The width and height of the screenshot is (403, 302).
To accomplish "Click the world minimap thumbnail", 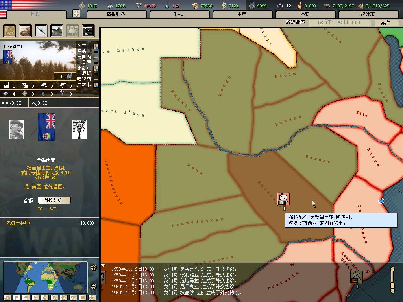I will 45,277.
